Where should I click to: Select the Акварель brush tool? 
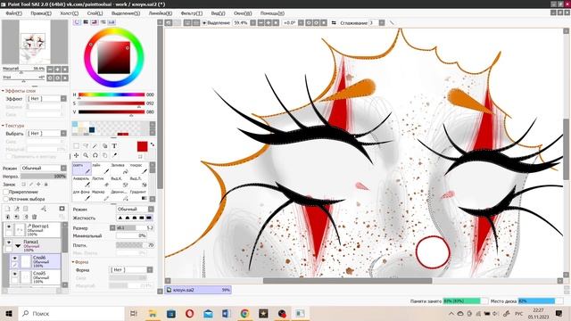81,182
